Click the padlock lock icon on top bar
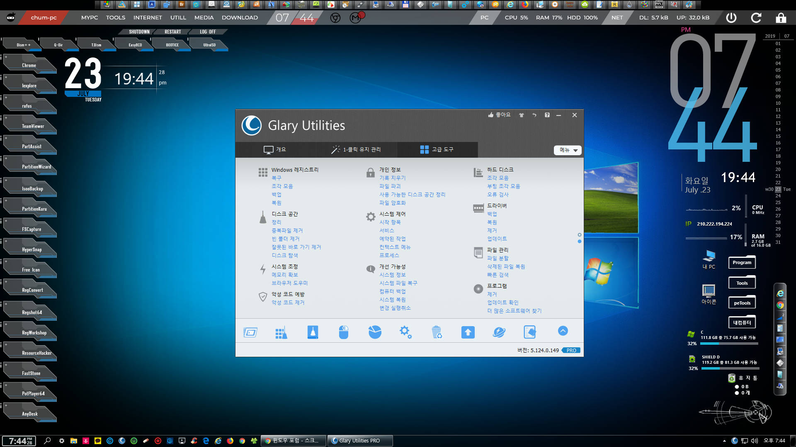 pyautogui.click(x=781, y=18)
